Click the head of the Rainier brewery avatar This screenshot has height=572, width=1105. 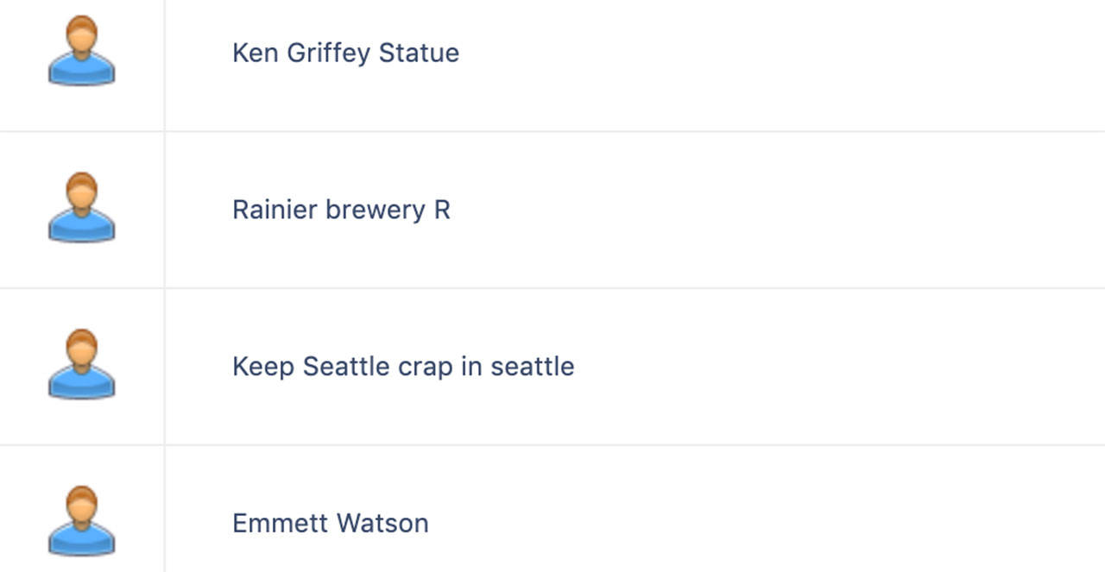click(81, 192)
